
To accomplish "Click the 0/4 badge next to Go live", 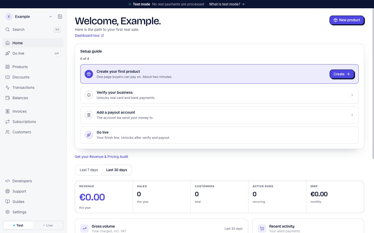I will point(56,53).
